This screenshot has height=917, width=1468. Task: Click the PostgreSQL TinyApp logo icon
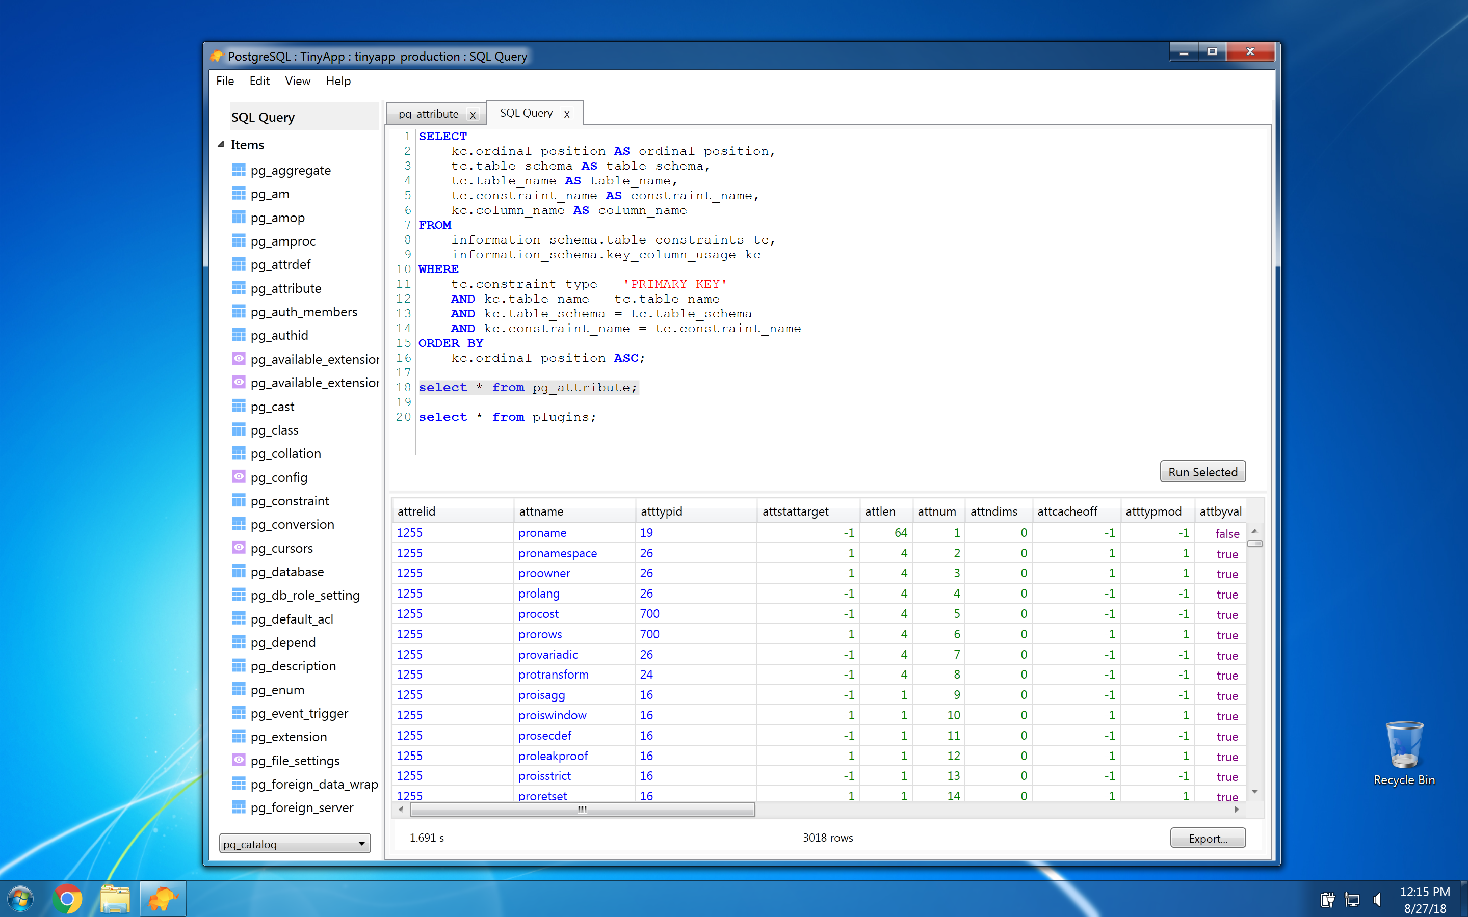[x=219, y=55]
